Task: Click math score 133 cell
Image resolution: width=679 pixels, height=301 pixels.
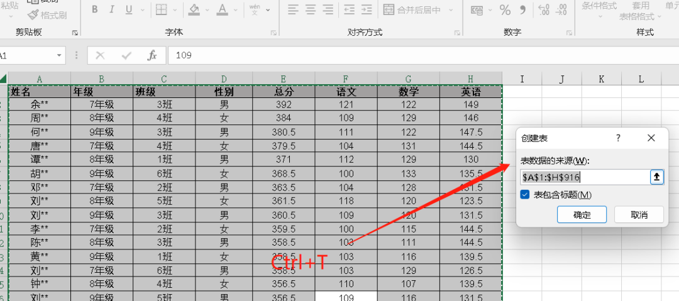Action: pyautogui.click(x=409, y=173)
